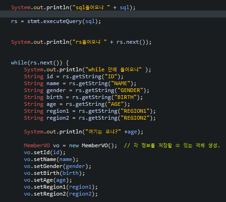Click the "AGE" string literal

tap(116, 104)
